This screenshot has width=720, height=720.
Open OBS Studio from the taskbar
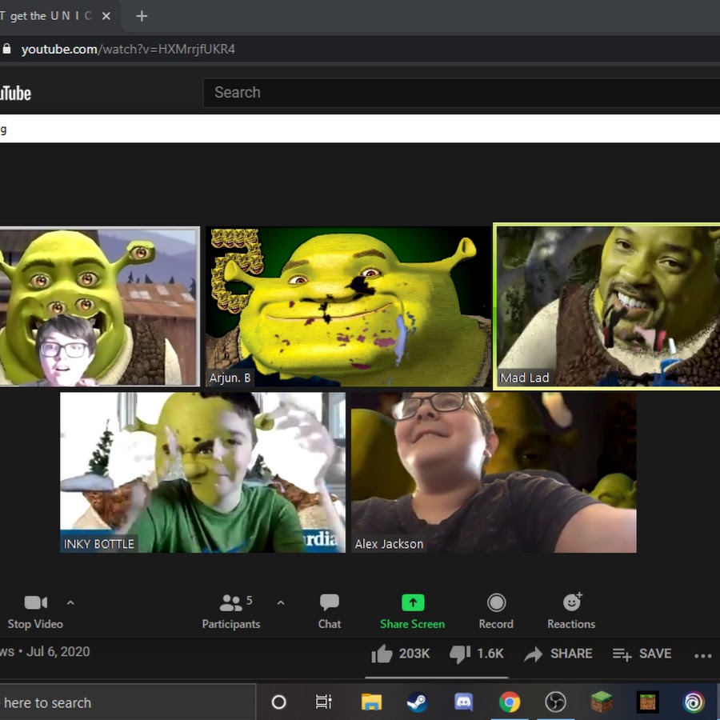[556, 702]
